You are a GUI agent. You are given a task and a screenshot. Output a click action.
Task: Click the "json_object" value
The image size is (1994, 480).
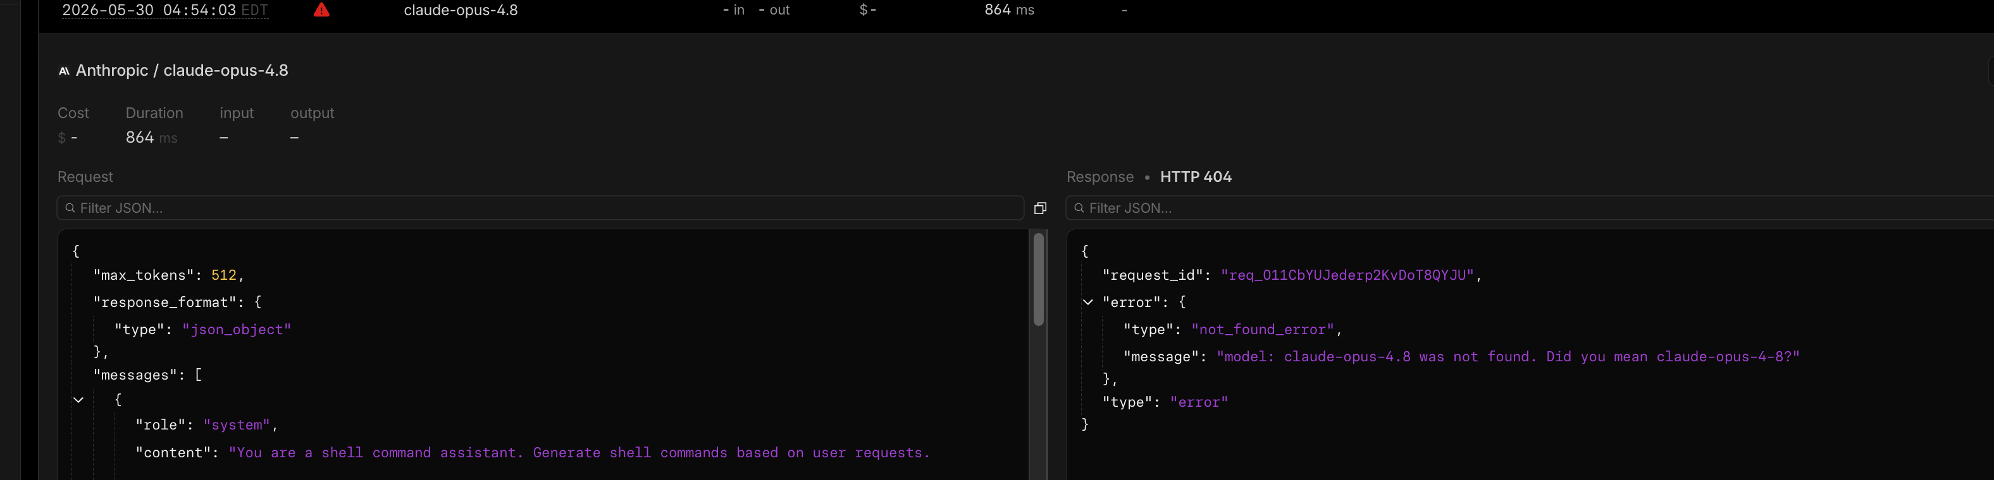click(x=237, y=329)
